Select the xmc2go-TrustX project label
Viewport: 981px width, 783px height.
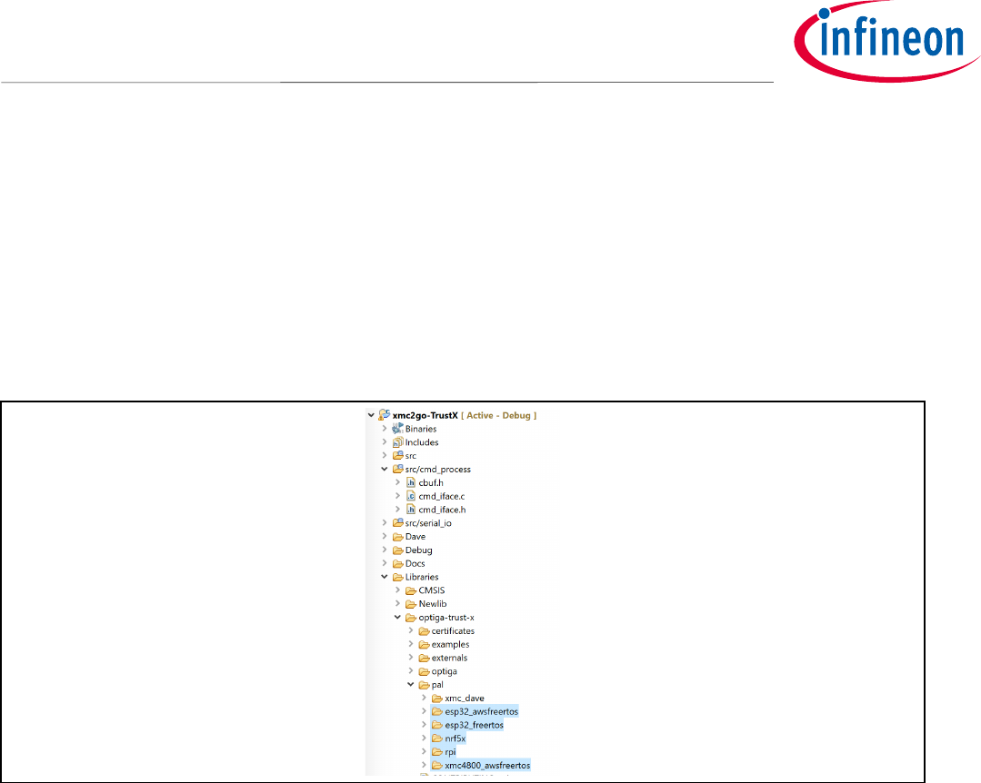tap(425, 415)
